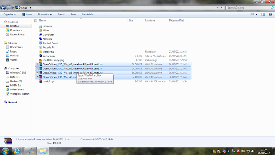Select Computer in the navigation pane
Screen dimensions: 275x155
point(13,68)
